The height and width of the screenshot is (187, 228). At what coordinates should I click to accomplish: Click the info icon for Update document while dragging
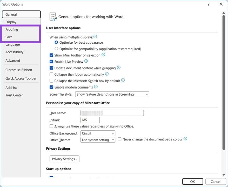coord(119,68)
